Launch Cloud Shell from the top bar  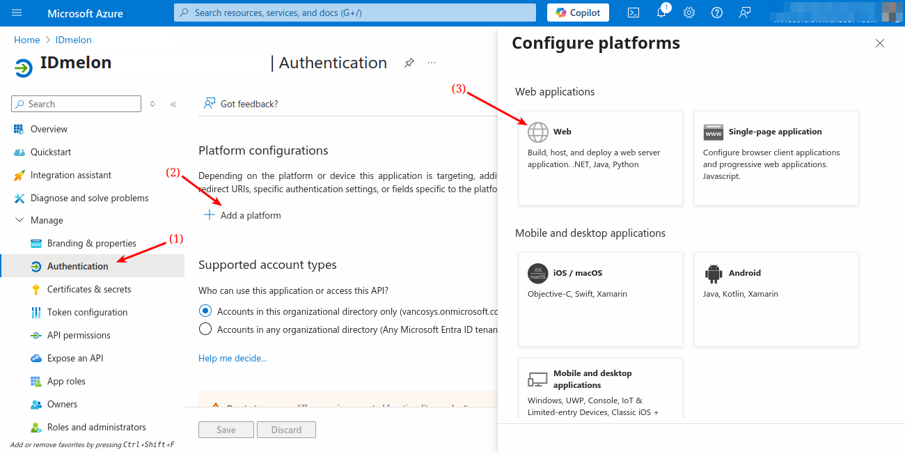[x=633, y=13]
